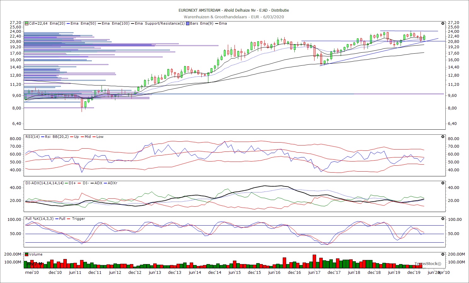
Task: Click the dec'10 date label
Action: (55, 273)
